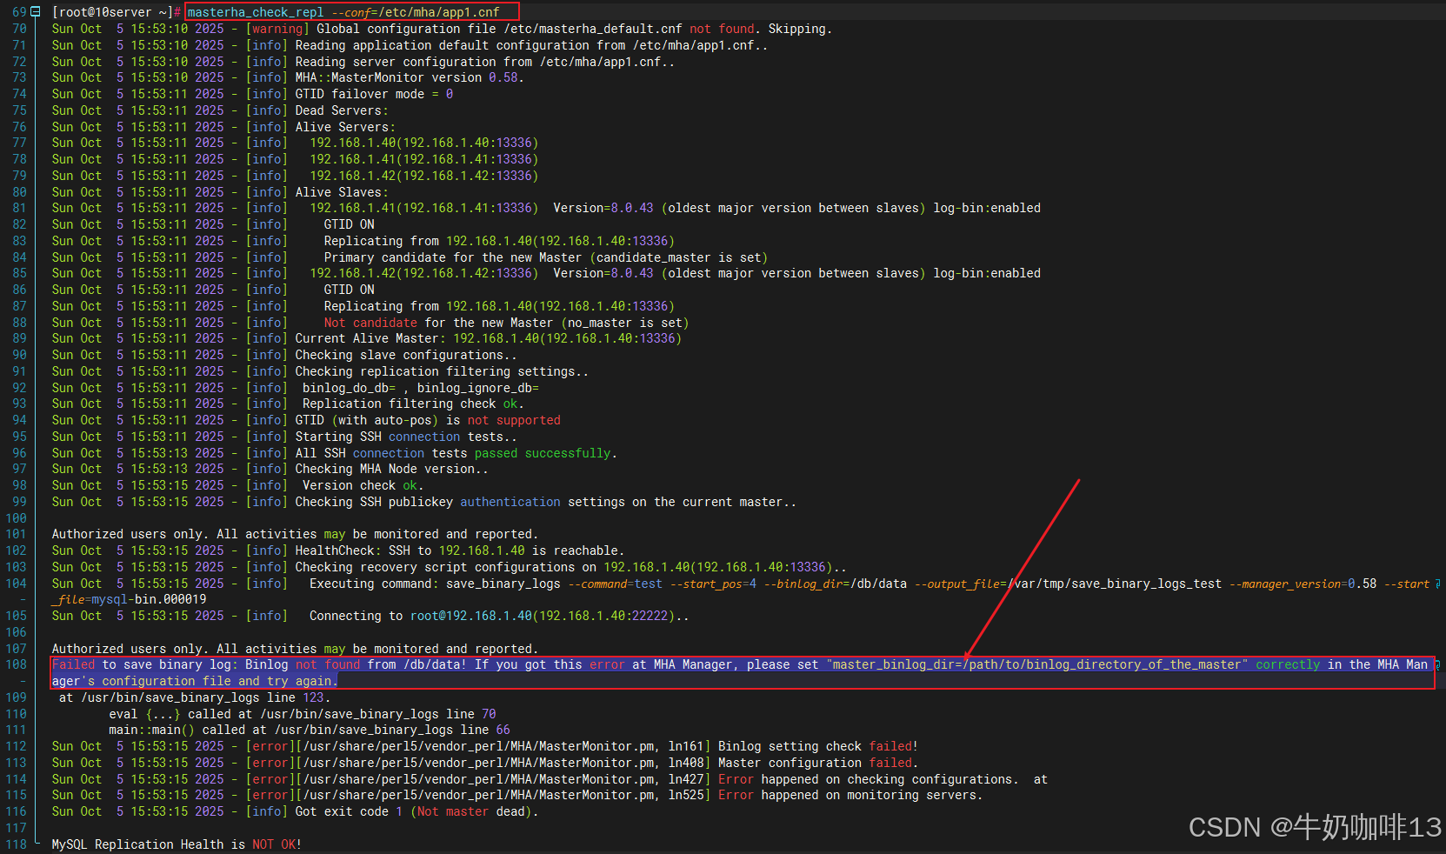Click "Reading application default configuration" text

[x=442, y=45]
